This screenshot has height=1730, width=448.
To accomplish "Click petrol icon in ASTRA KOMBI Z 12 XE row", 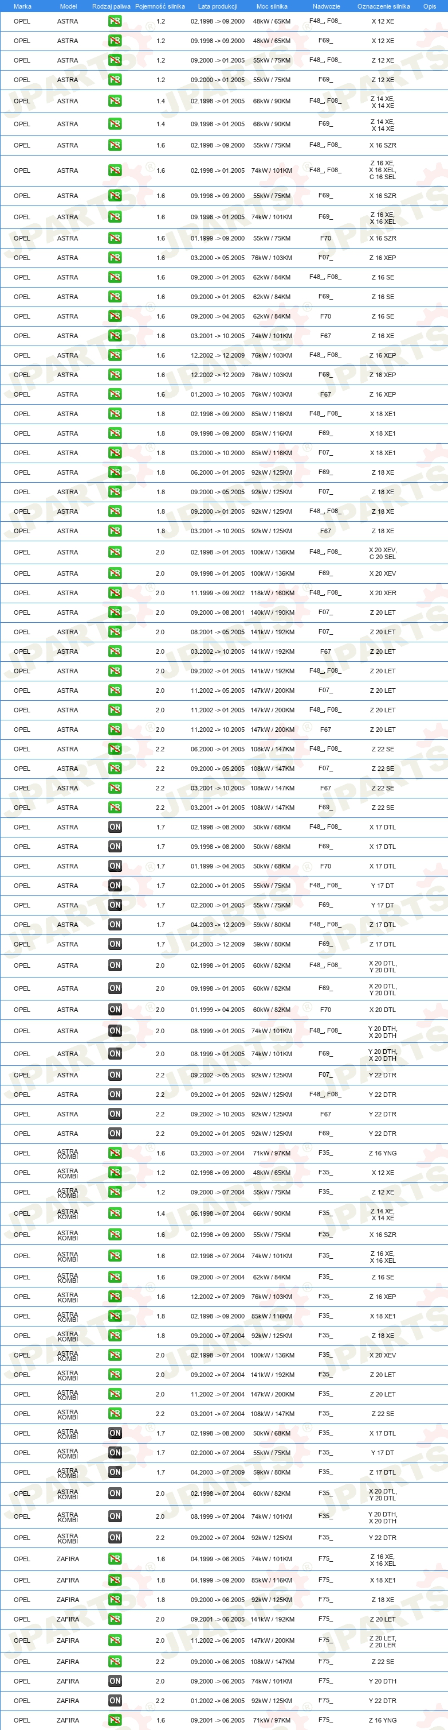I will click(115, 1192).
